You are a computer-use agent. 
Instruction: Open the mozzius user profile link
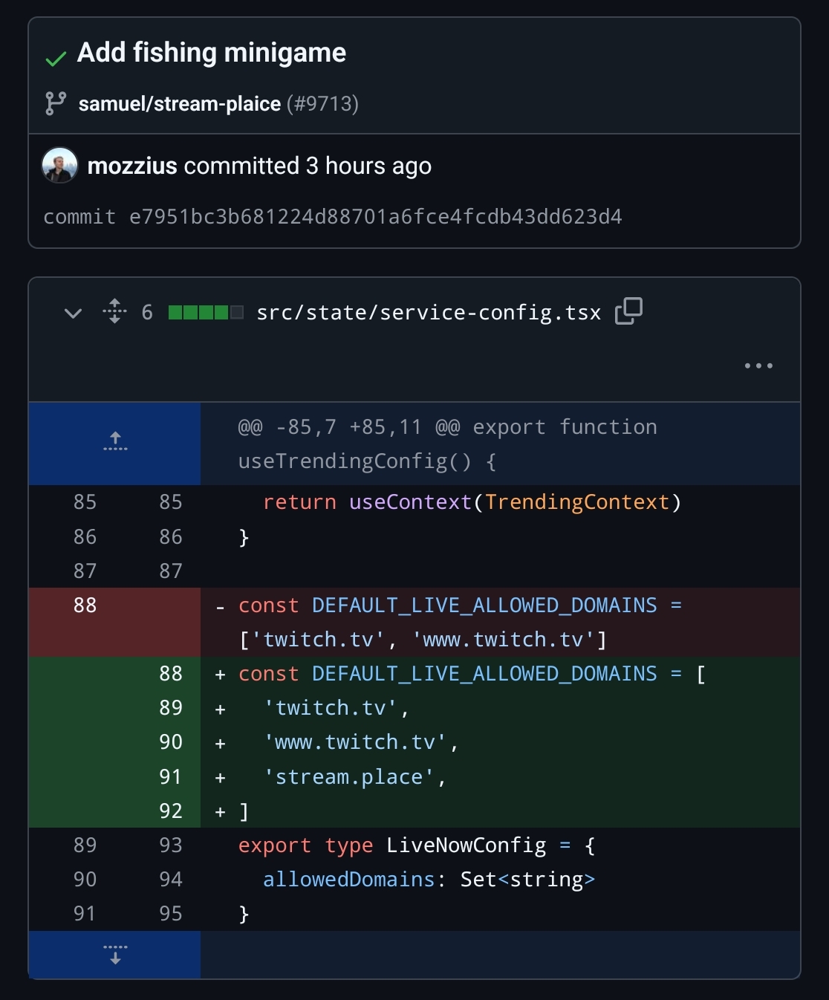(132, 166)
